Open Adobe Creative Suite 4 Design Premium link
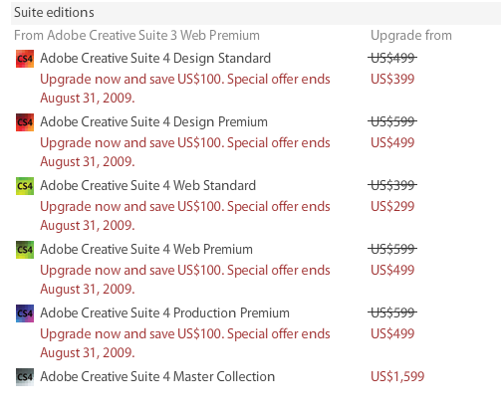This screenshot has height=414, width=501. [153, 122]
